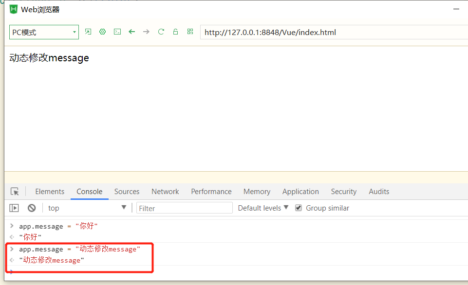Viewport: 468px width, 285px height.
Task: Click the console Filter input field
Action: point(185,208)
